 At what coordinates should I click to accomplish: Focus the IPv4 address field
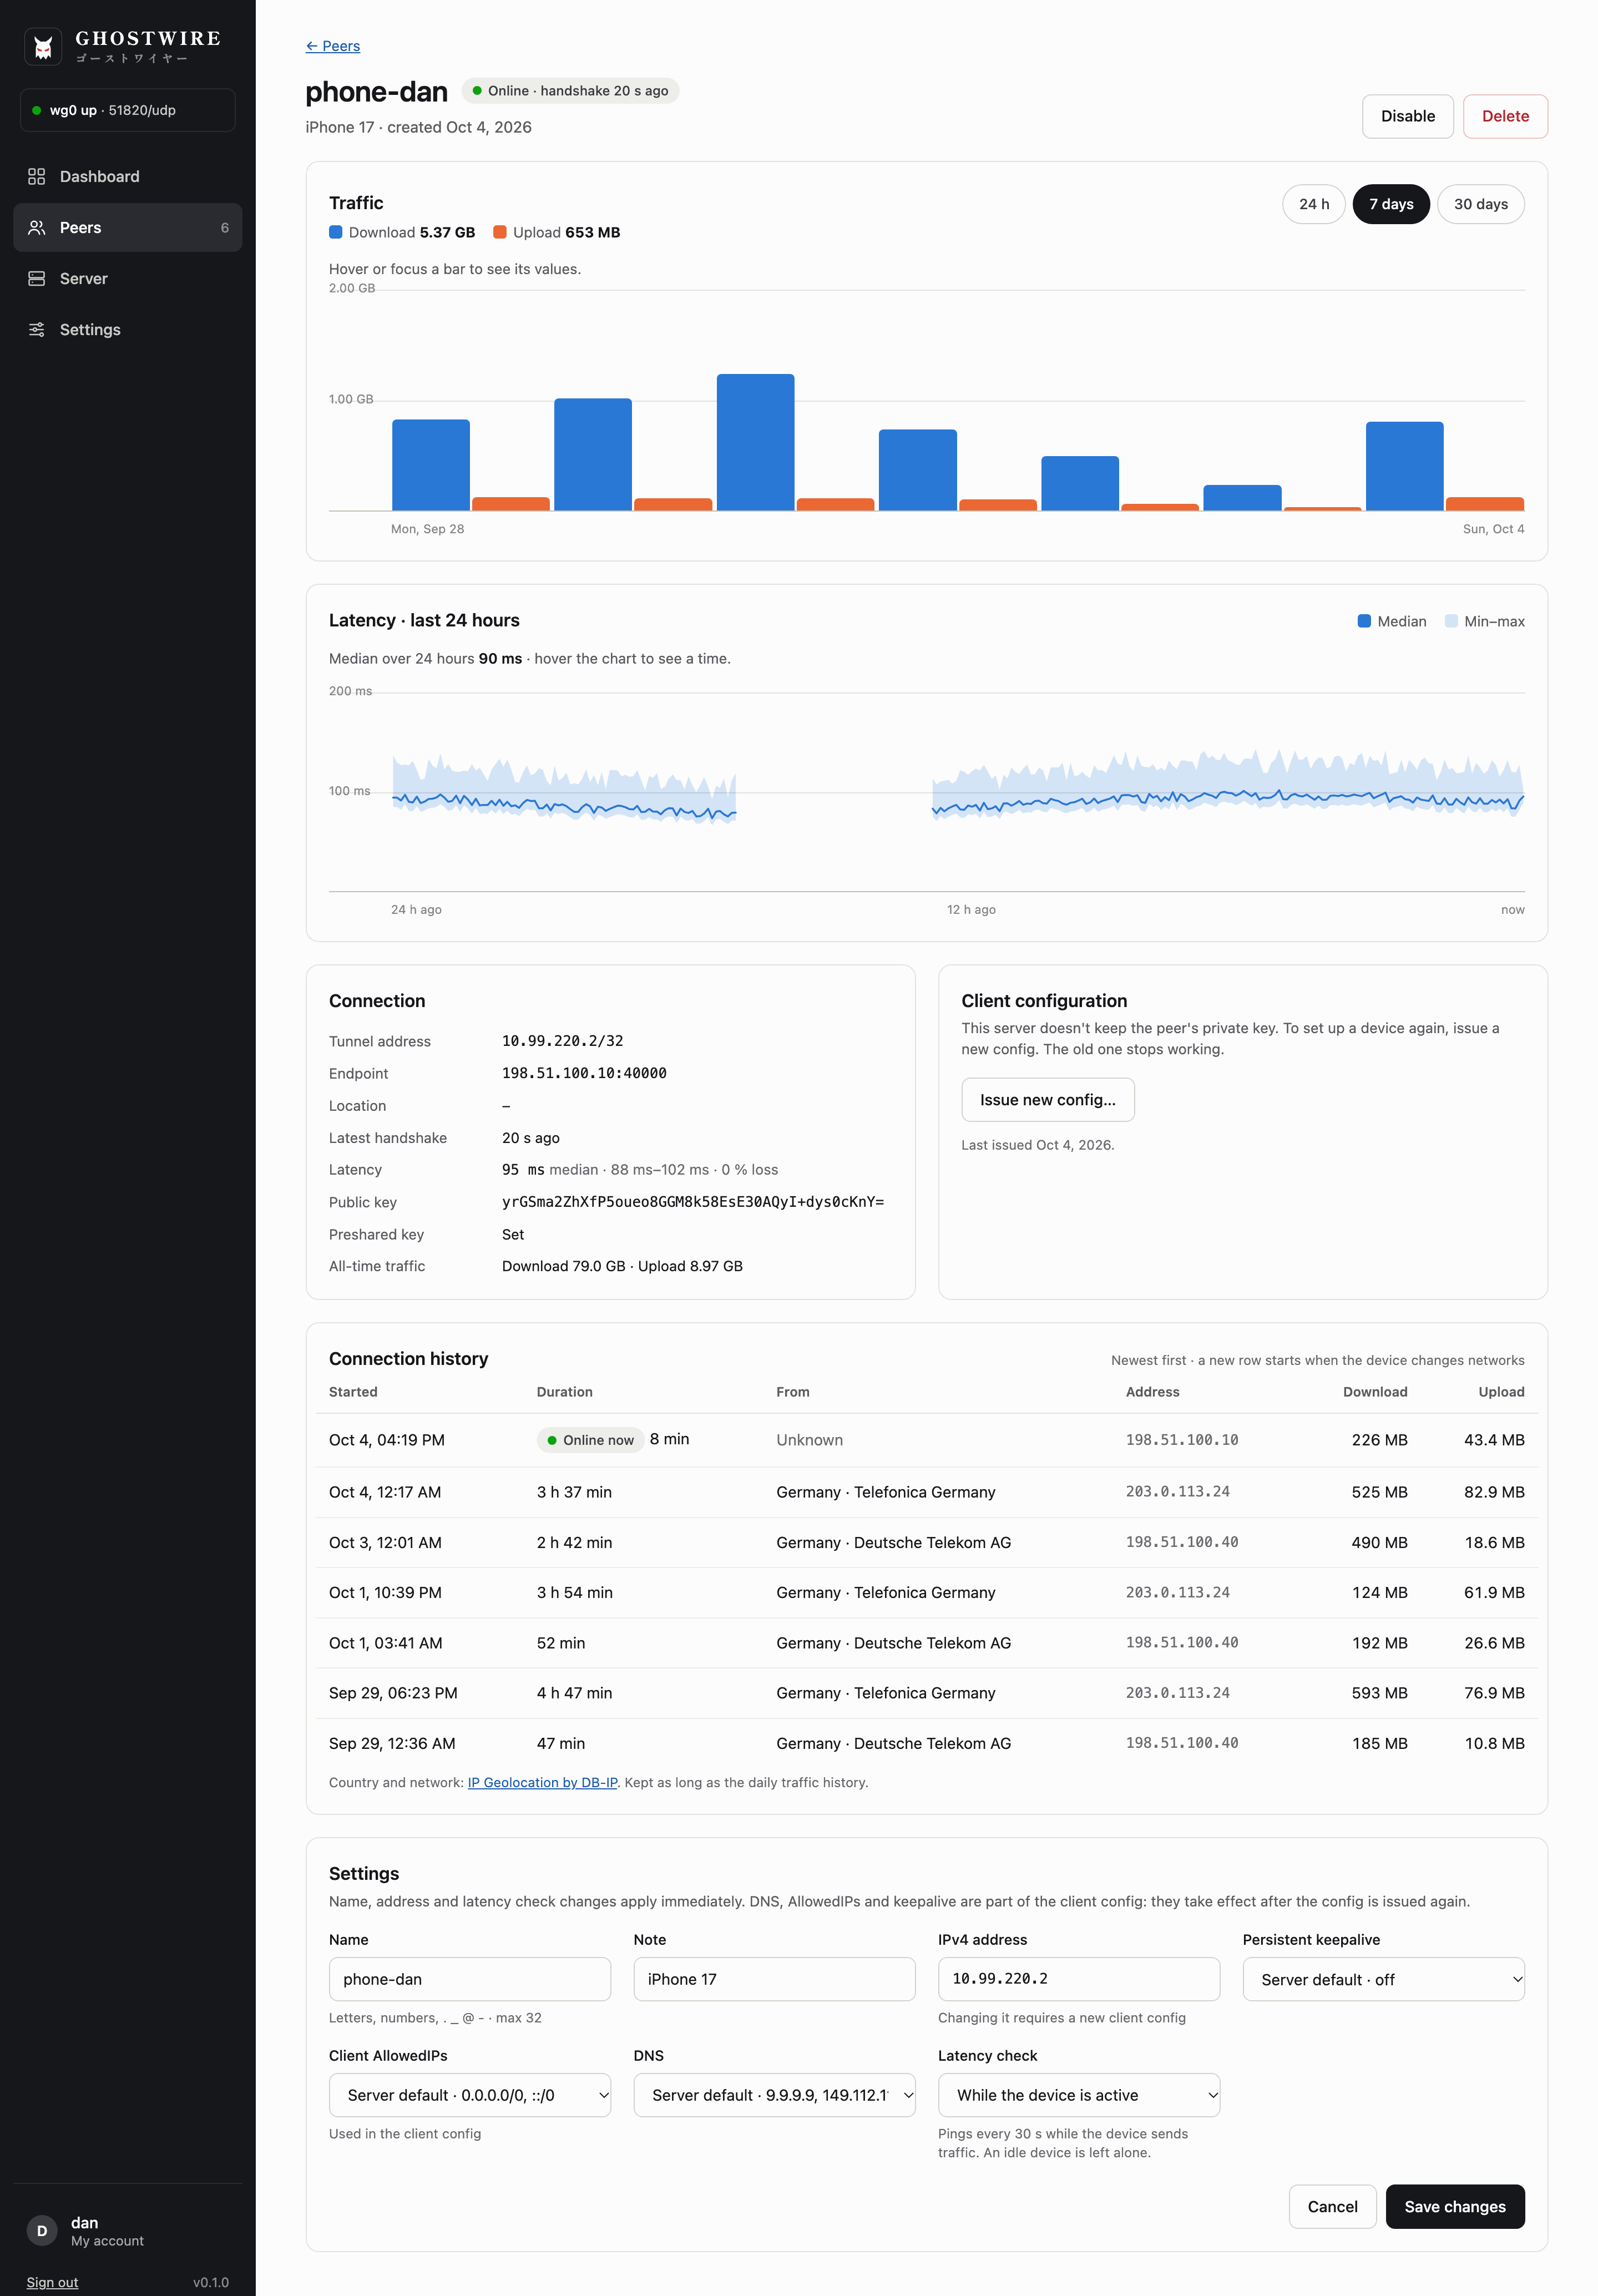click(1078, 1979)
